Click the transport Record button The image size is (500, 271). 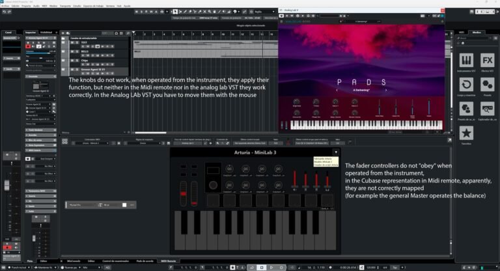click(281, 268)
